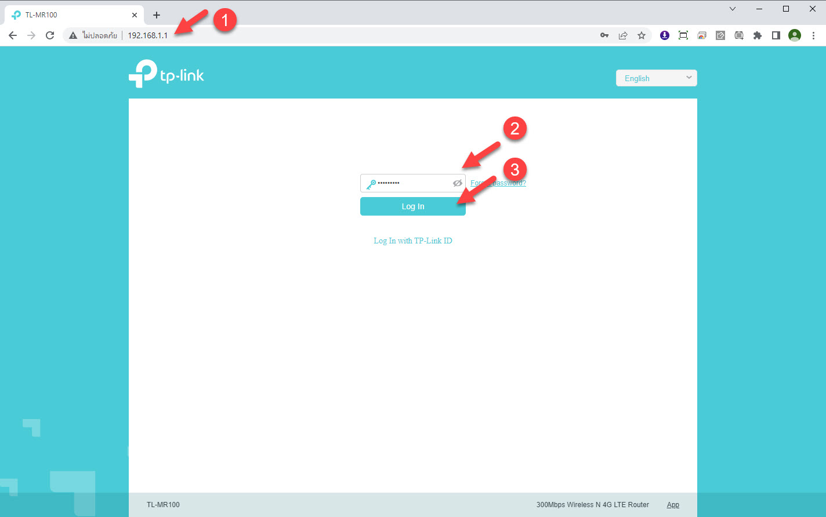Open the Chrome windows extension icon
The width and height of the screenshot is (826, 517).
[702, 35]
